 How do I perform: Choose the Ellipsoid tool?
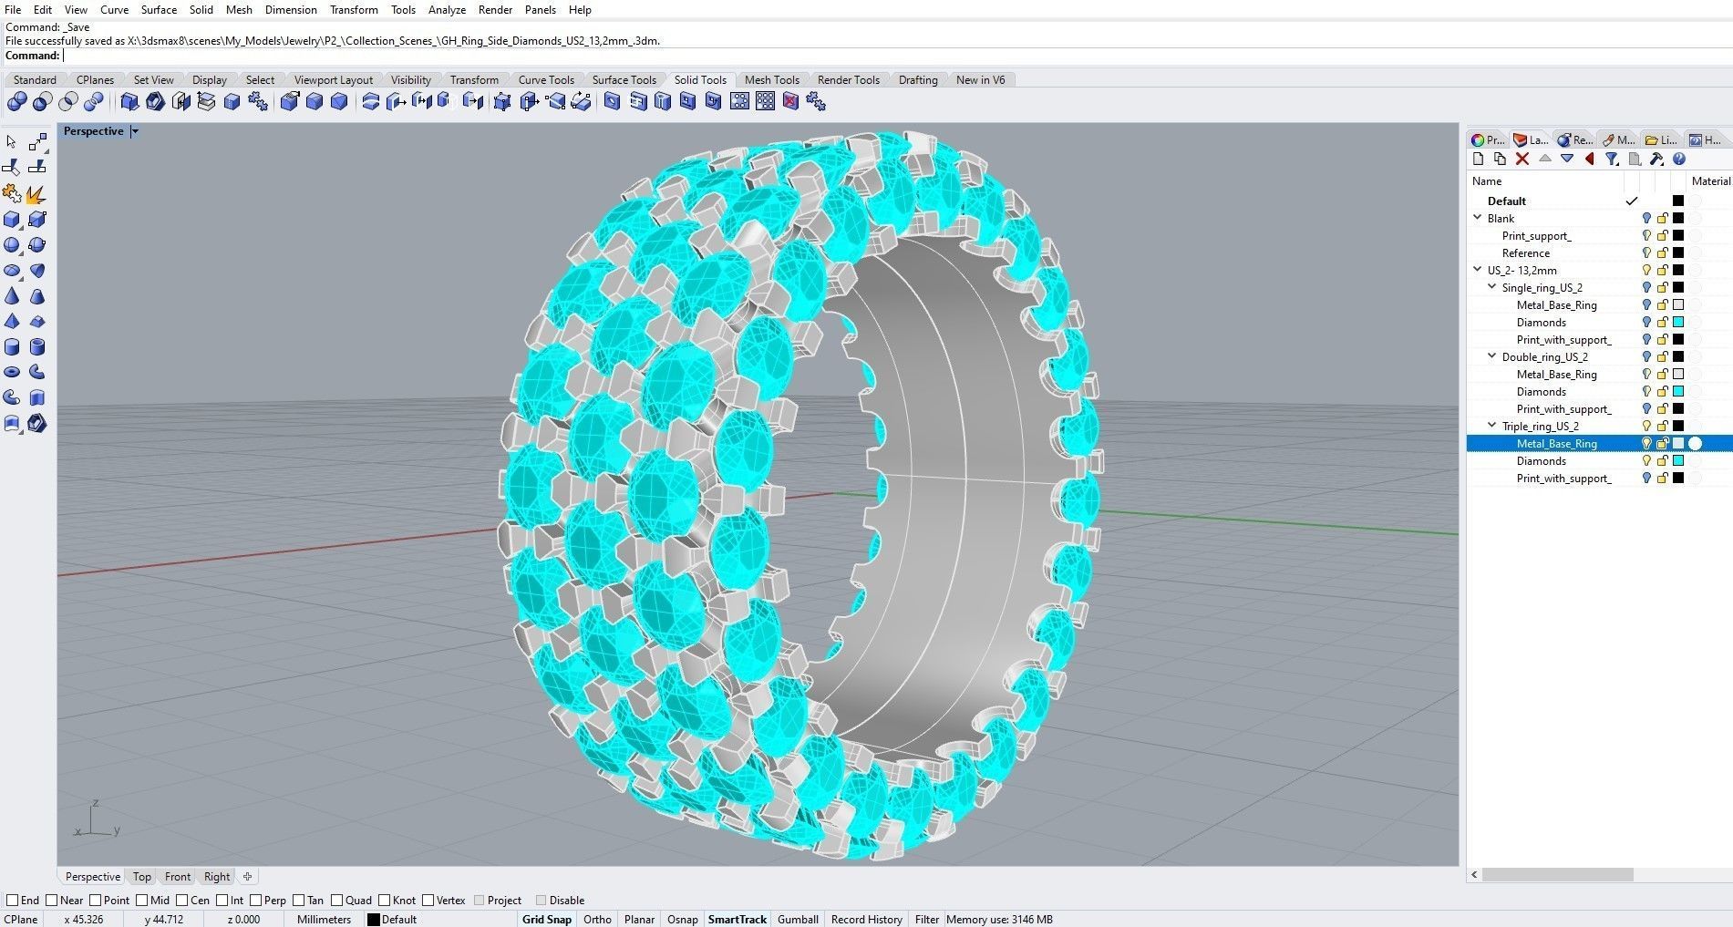(12, 271)
